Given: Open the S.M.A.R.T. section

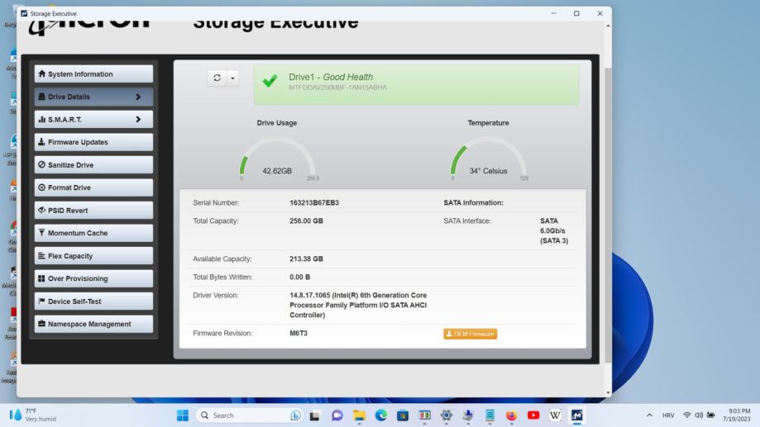Looking at the screenshot, I should (x=93, y=120).
